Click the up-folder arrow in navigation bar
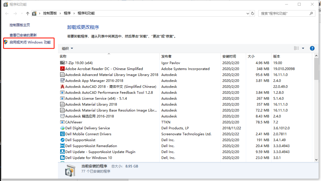 coord(28,13)
